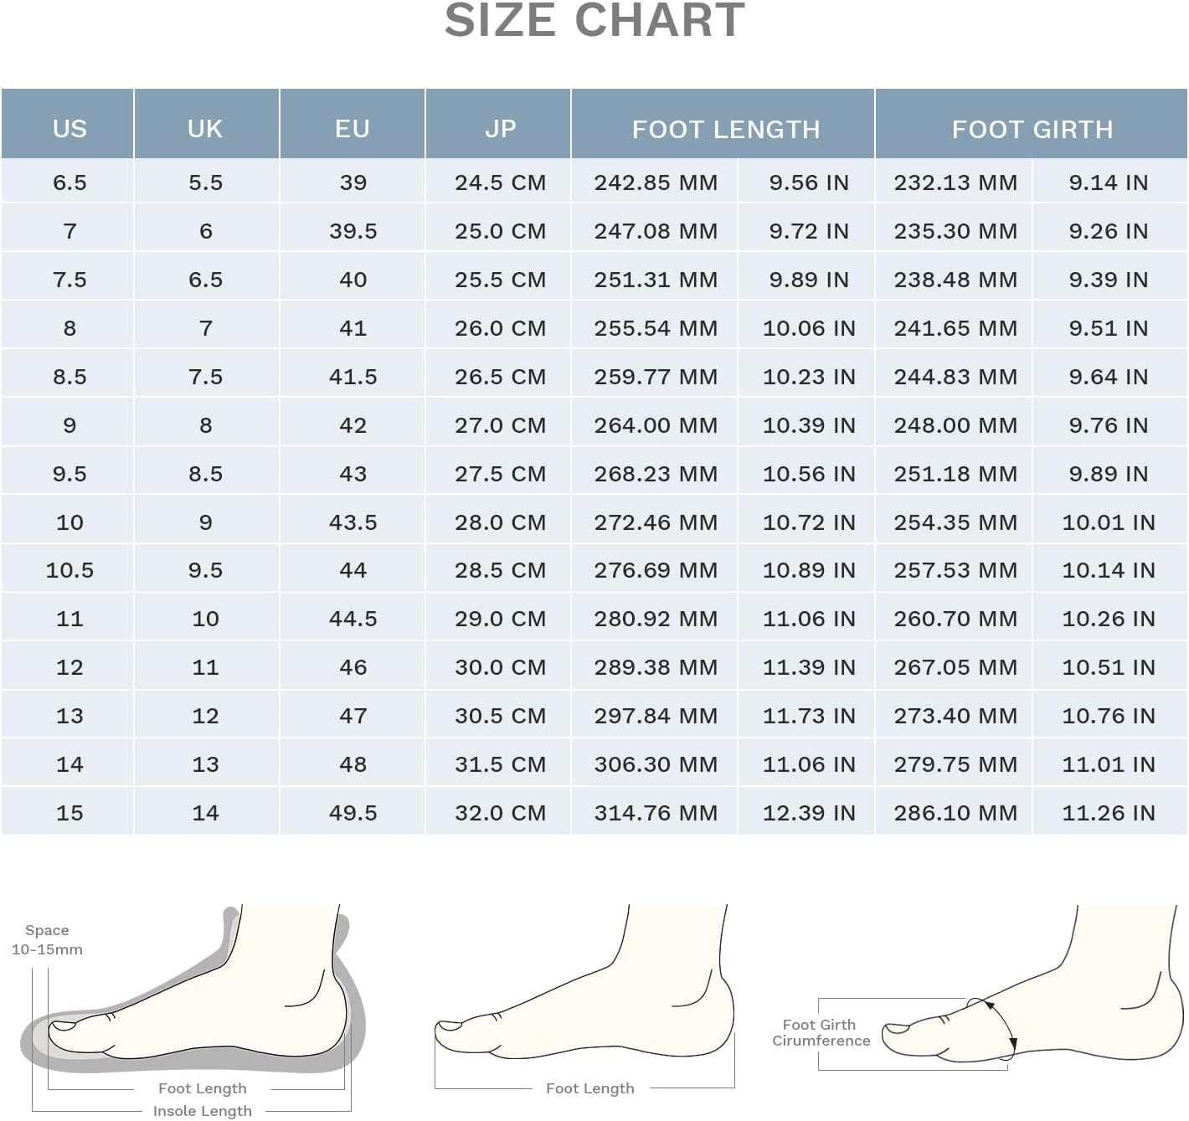The width and height of the screenshot is (1189, 1121).
Task: Click the Insole Length label
Action: tap(202, 1110)
